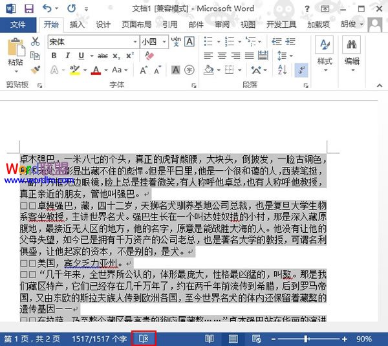Open the 文件 File tab
The height and width of the screenshot is (346, 388).
click(18, 25)
